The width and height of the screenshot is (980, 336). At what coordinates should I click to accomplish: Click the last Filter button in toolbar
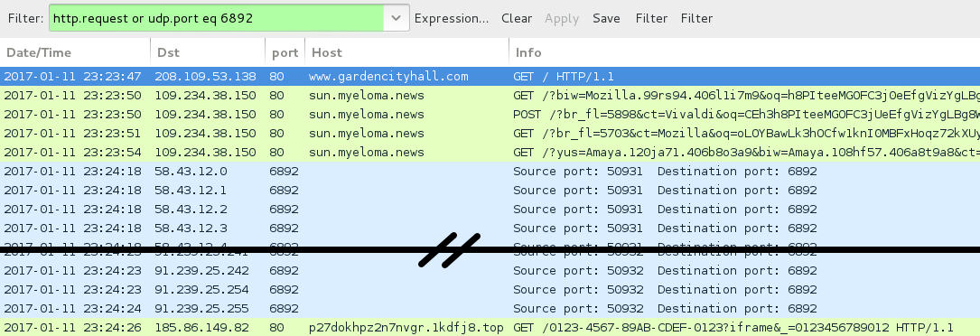click(x=697, y=18)
